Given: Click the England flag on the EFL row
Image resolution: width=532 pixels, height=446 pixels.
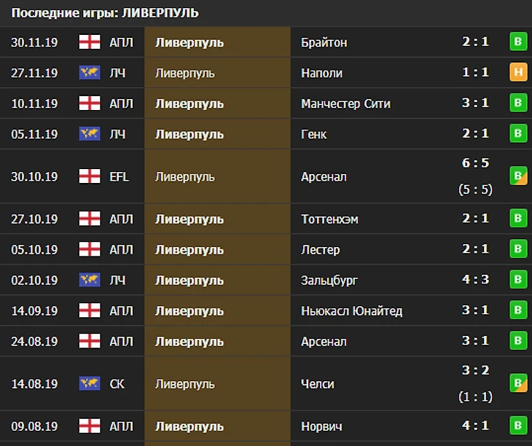Looking at the screenshot, I should tap(90, 176).
